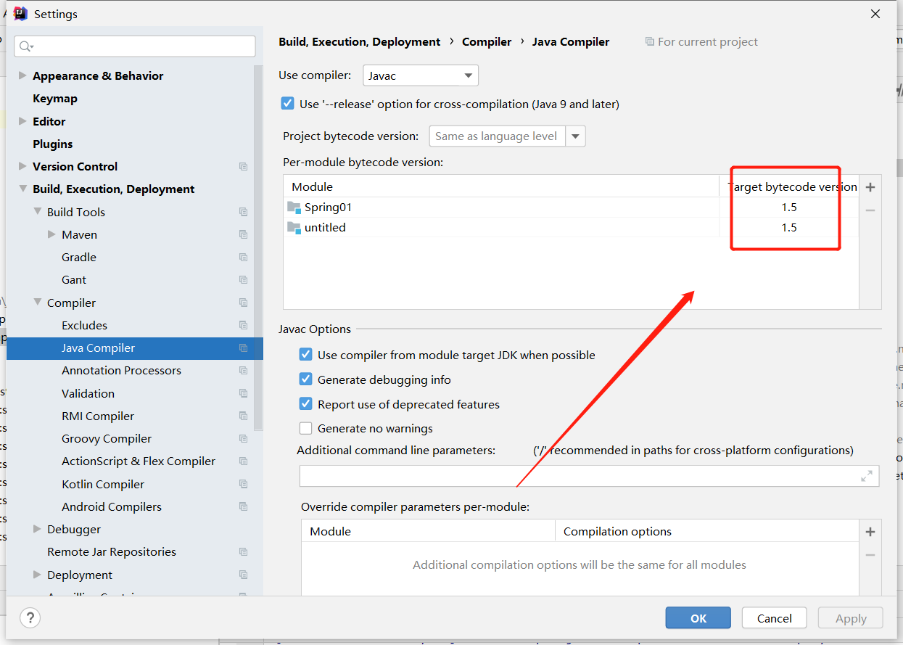
Task: Open the Keymap settings page
Action: [55, 99]
